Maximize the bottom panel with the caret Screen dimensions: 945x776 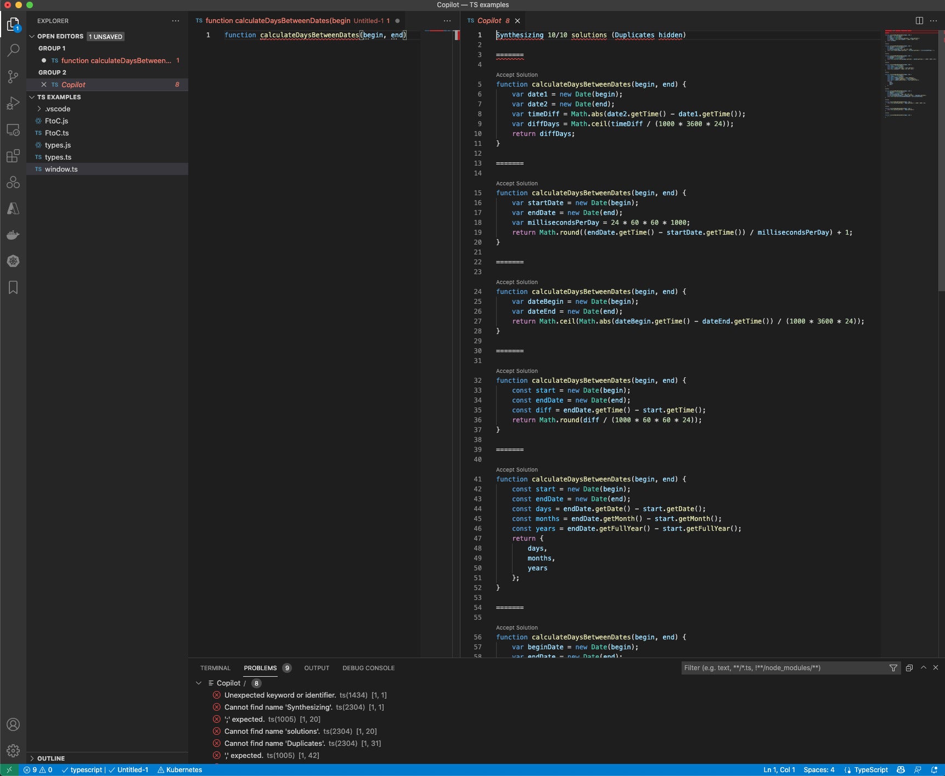point(924,668)
